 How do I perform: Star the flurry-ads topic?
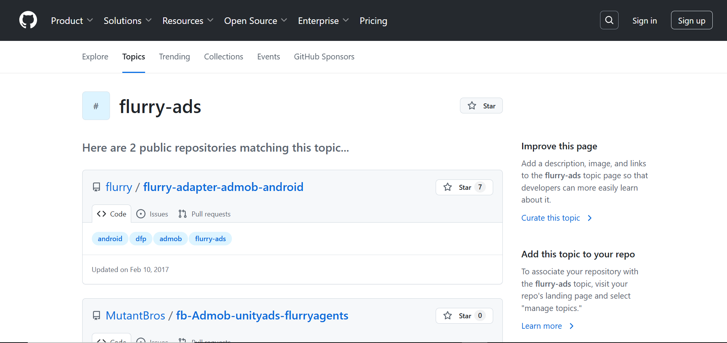481,106
